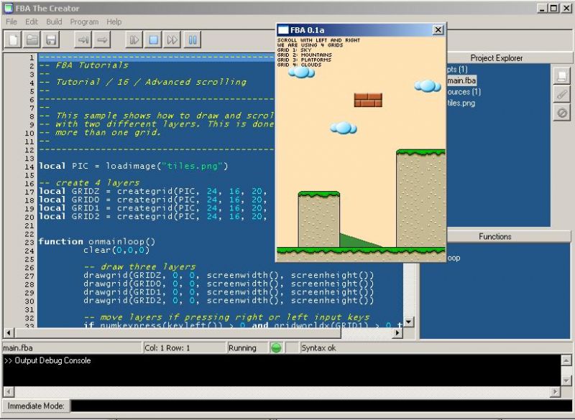
Task: Click the 'Immediate Mode:' label
Action: coord(36,406)
